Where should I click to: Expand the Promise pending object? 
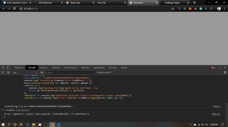pos(5,110)
